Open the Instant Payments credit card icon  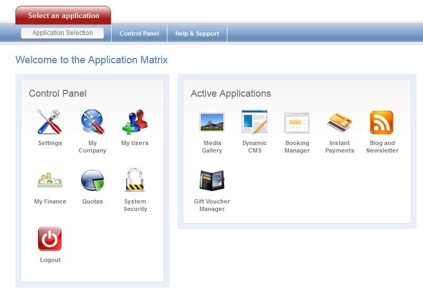pos(340,122)
